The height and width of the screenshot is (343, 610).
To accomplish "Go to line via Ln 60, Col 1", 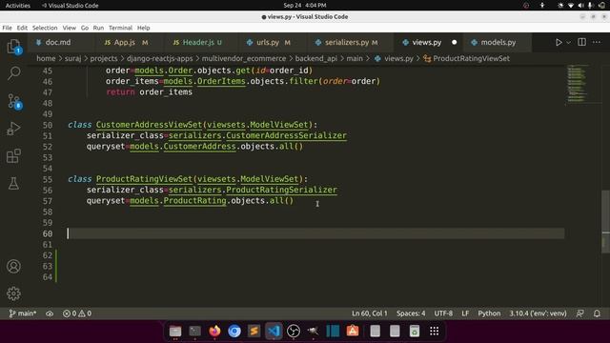I will [370, 313].
